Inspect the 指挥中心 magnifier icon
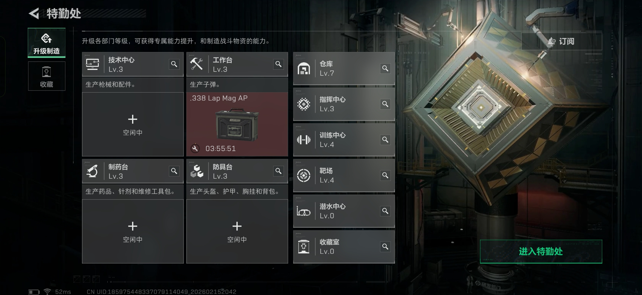 (x=385, y=104)
